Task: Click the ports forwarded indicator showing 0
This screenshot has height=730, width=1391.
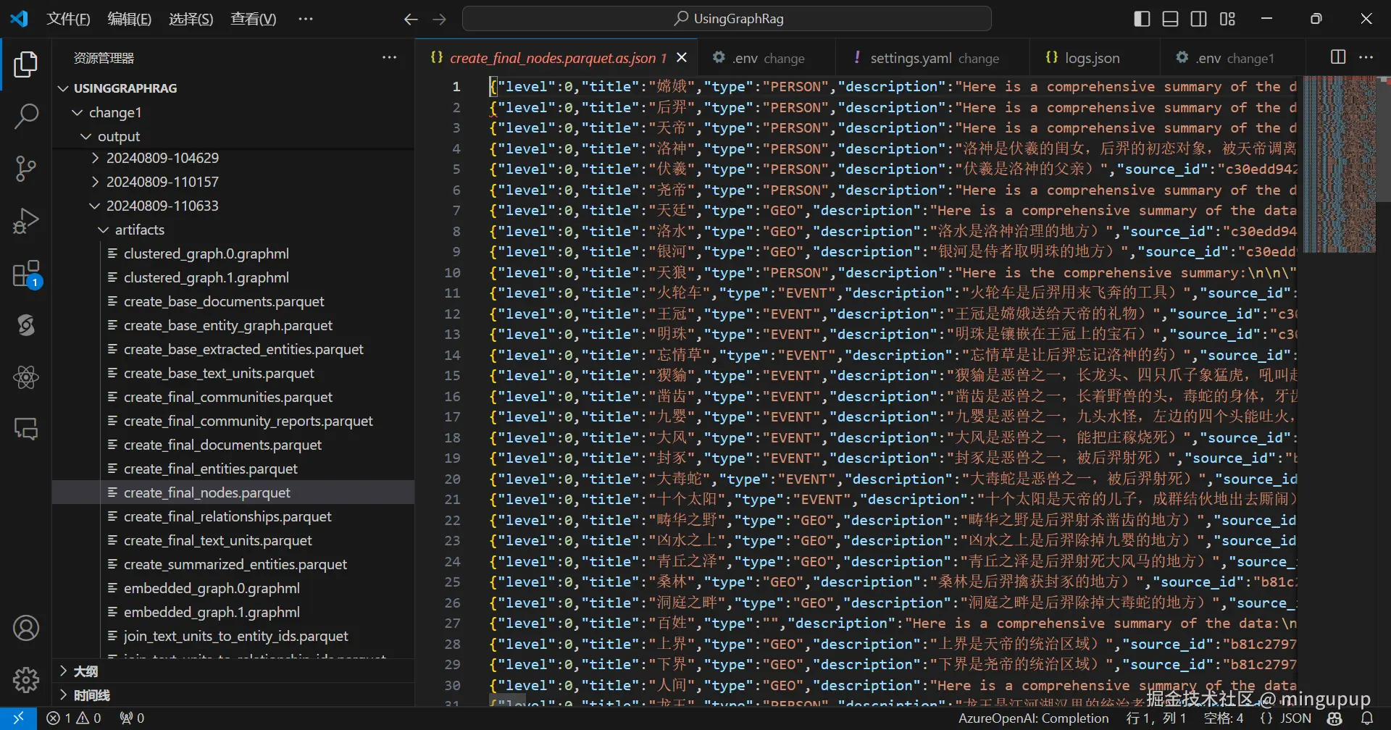Action: pos(132,718)
